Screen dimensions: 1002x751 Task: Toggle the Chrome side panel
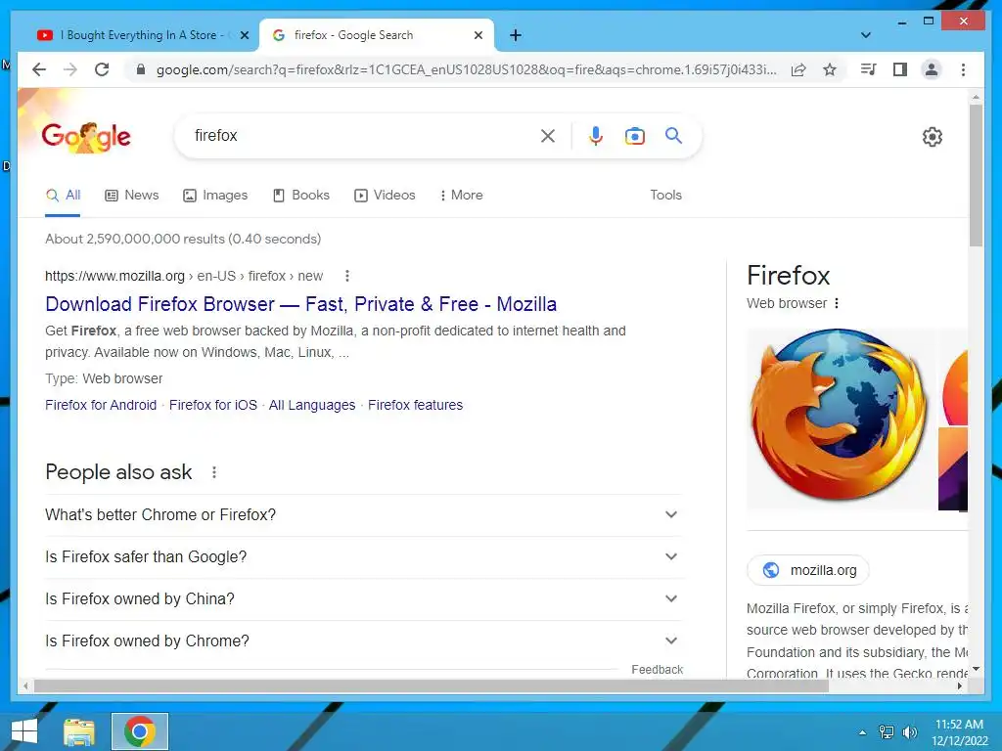[900, 69]
